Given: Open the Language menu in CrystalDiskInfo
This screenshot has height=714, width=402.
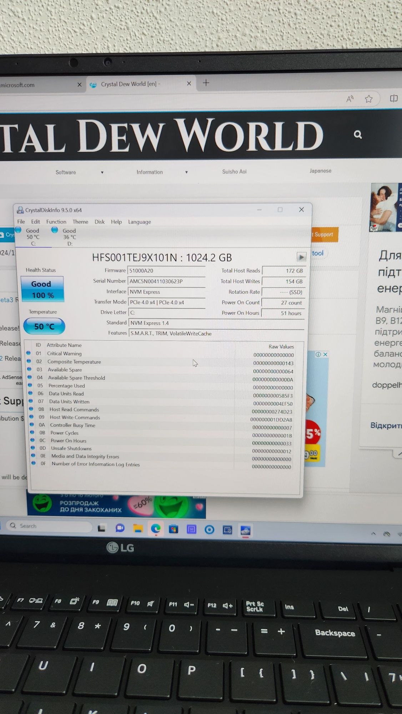Looking at the screenshot, I should [x=140, y=222].
